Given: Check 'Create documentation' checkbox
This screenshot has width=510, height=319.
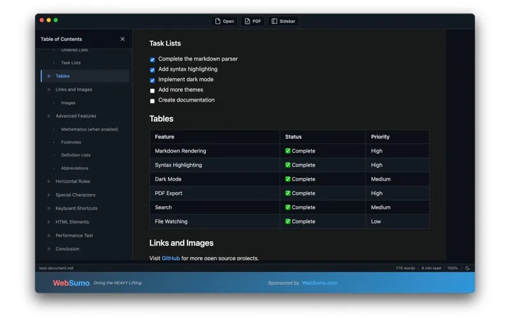Looking at the screenshot, I should pyautogui.click(x=152, y=101).
